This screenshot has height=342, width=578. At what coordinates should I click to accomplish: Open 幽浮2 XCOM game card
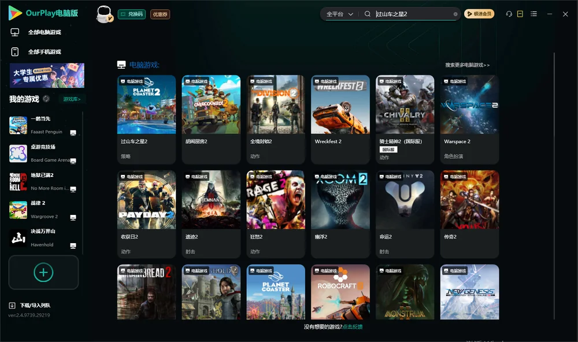340,214
